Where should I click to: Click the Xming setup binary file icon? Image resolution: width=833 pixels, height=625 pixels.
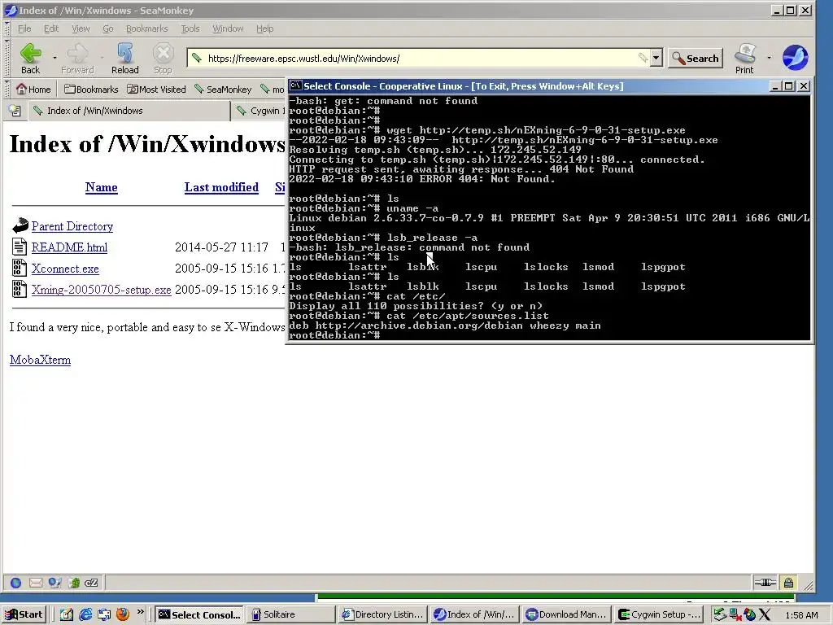(x=20, y=289)
